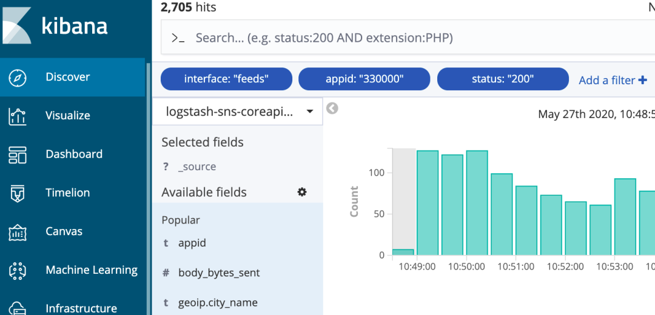Viewport: 655px width, 315px height.
Task: Open Visualize chart icon
Action: tap(18, 116)
